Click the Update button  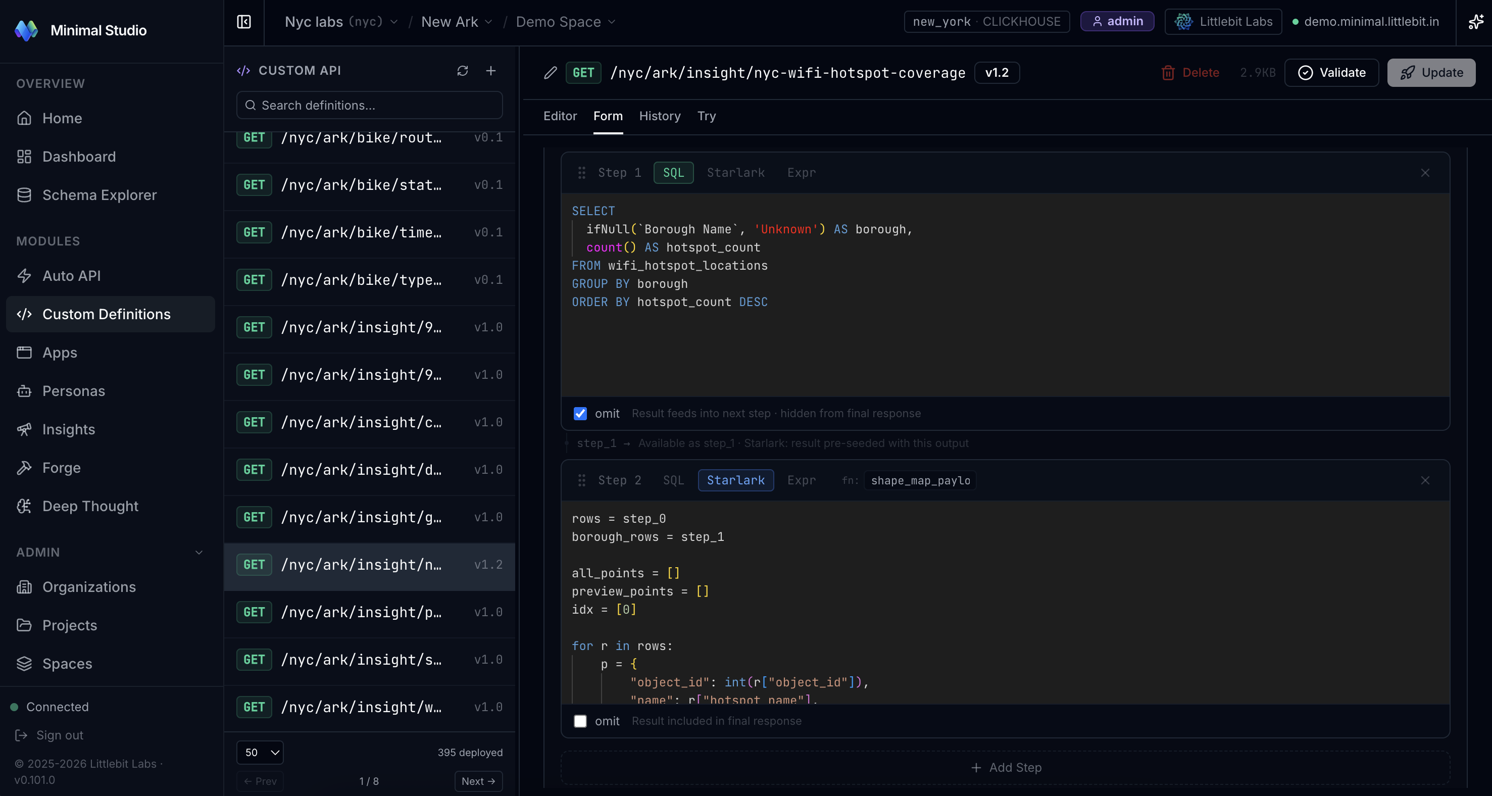1430,72
